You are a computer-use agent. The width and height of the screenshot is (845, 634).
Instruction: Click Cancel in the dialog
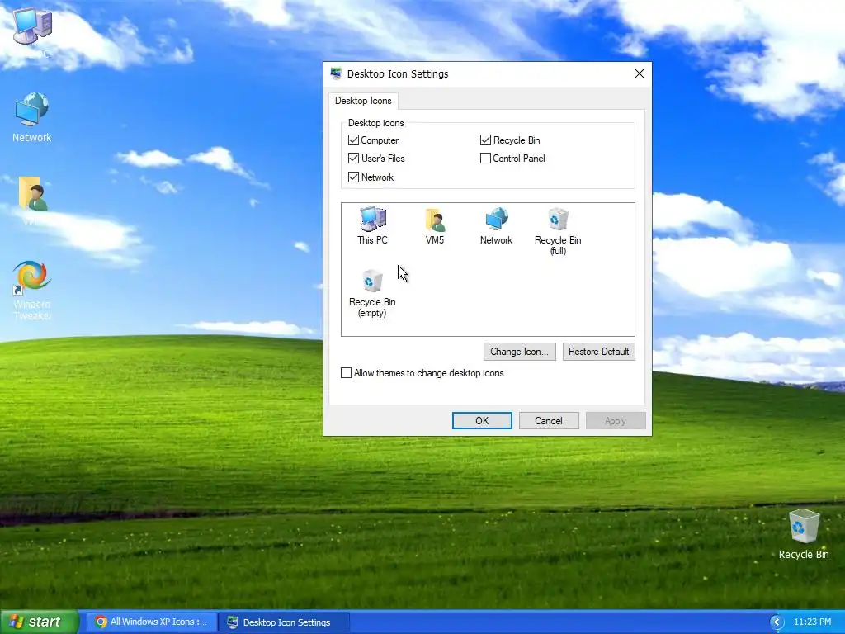click(549, 420)
